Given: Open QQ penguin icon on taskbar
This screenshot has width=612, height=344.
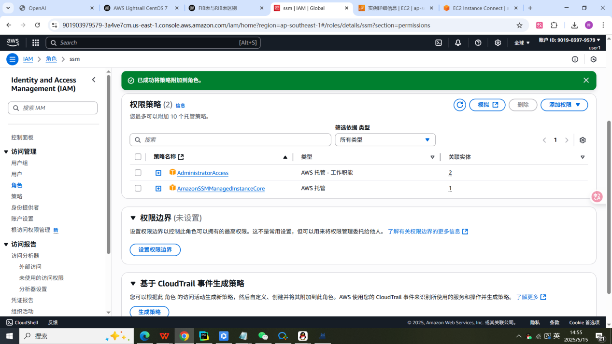Looking at the screenshot, I should [x=302, y=336].
